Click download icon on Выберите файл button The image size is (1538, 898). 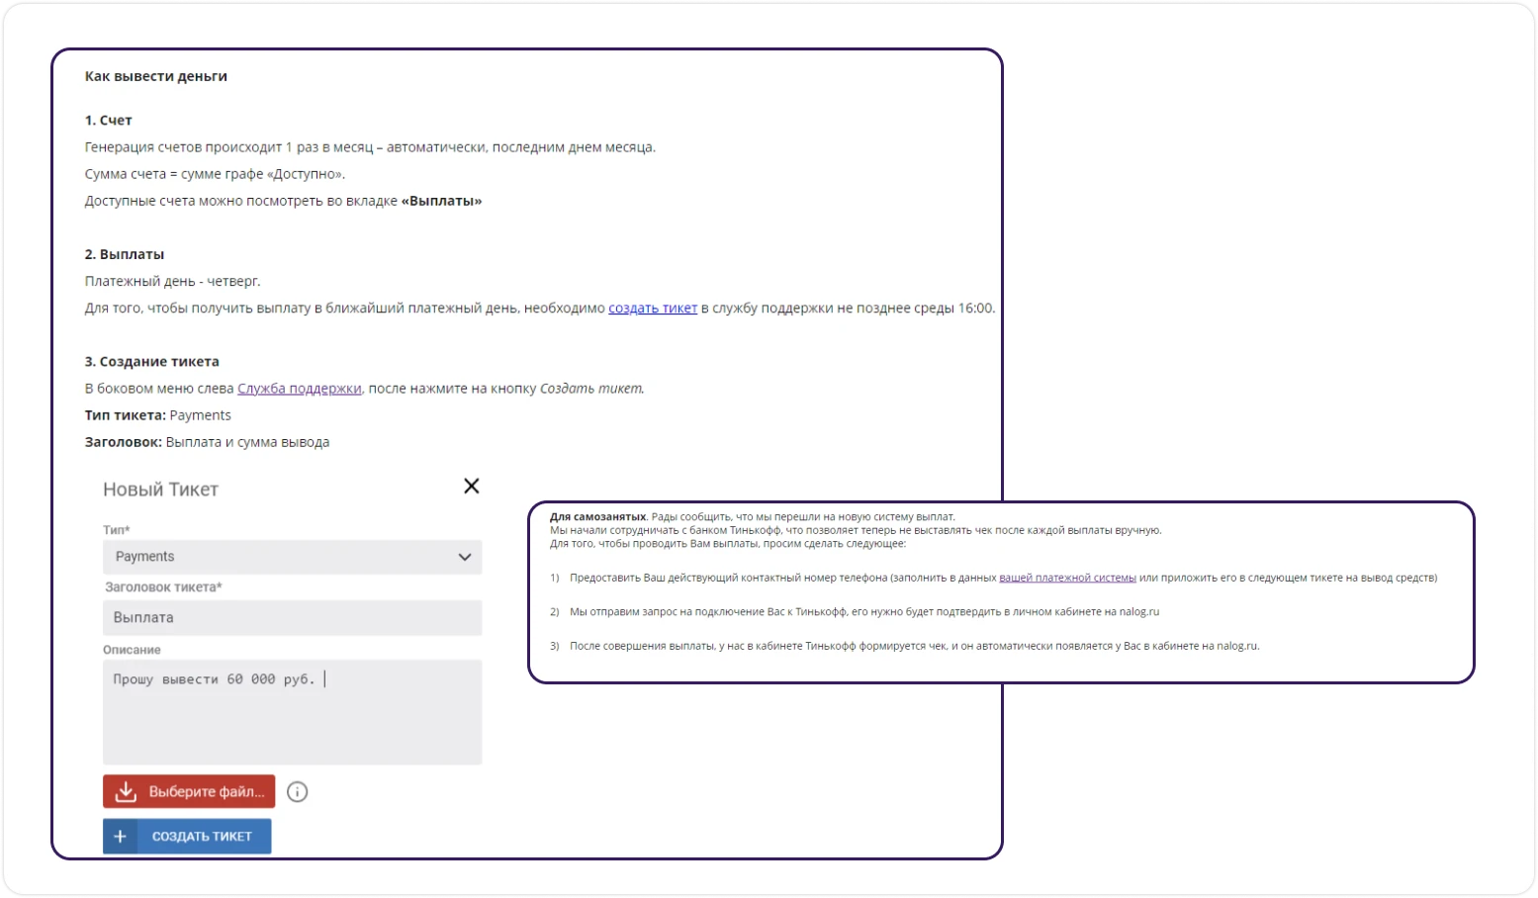click(x=126, y=791)
